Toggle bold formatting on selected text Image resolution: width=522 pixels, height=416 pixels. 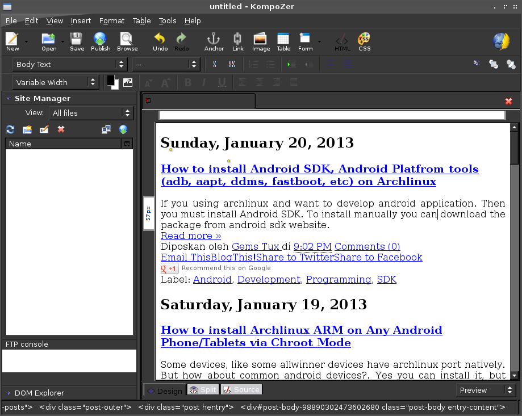pos(187,82)
